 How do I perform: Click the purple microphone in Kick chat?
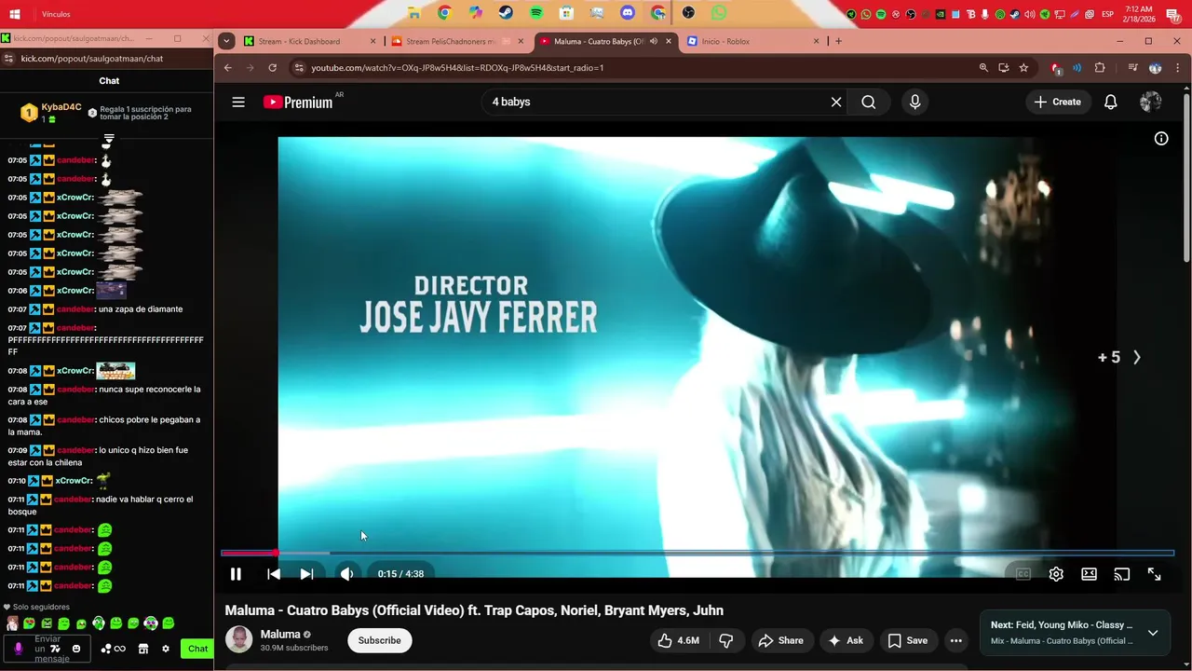[x=18, y=649]
